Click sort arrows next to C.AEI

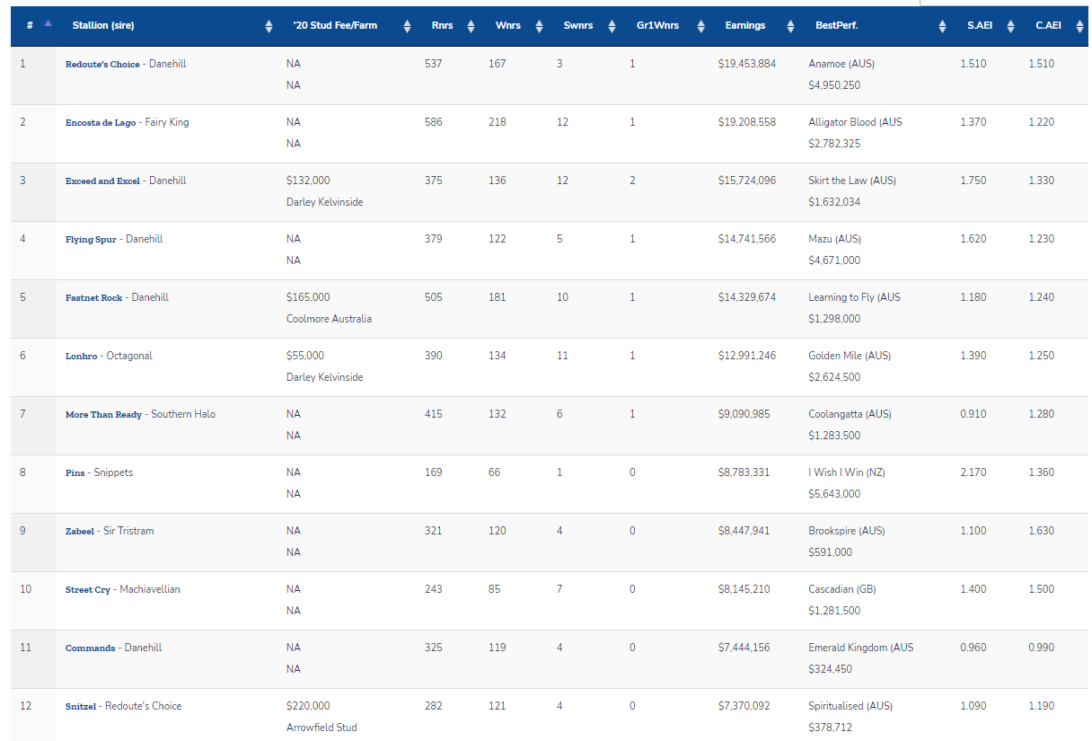pyautogui.click(x=1078, y=27)
